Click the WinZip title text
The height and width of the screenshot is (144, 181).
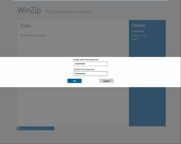[29, 10]
